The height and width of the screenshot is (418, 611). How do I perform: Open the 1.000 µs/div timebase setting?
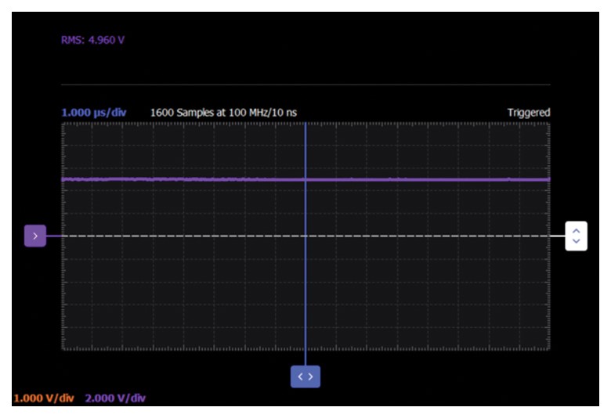(x=94, y=112)
